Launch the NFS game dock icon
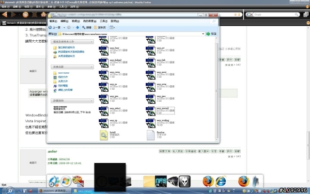 coord(161,181)
